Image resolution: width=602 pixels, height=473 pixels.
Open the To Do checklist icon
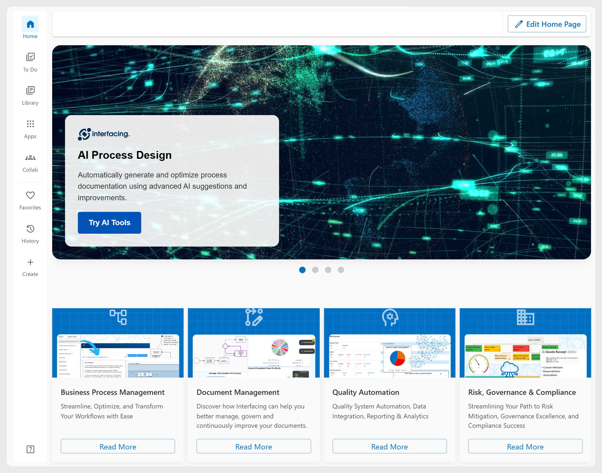pos(30,57)
